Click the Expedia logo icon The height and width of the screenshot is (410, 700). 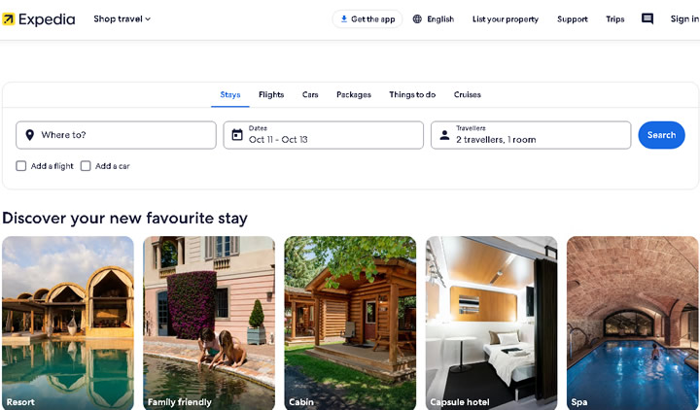point(8,19)
